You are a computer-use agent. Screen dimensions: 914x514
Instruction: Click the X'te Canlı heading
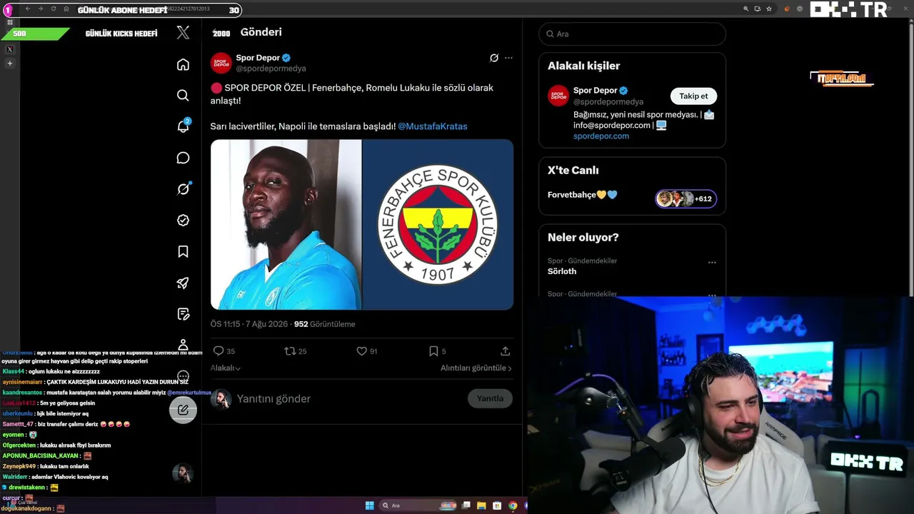click(x=573, y=171)
